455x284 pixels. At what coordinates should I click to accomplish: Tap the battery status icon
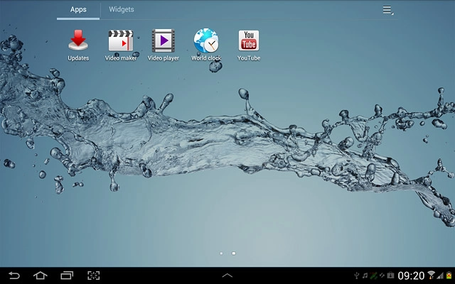(449, 275)
